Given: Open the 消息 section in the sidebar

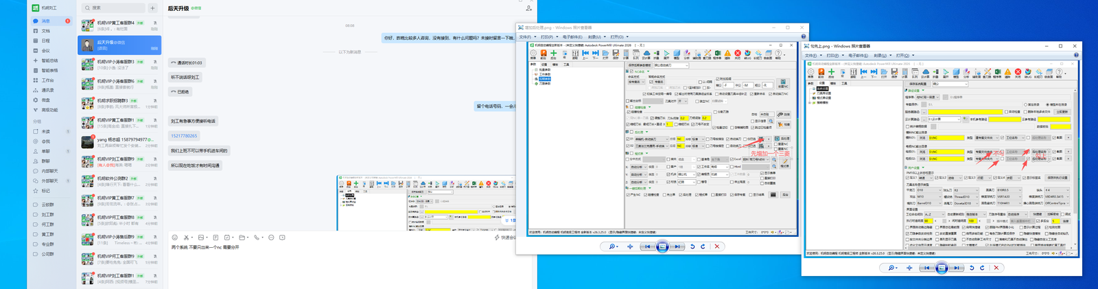Looking at the screenshot, I should point(51,21).
